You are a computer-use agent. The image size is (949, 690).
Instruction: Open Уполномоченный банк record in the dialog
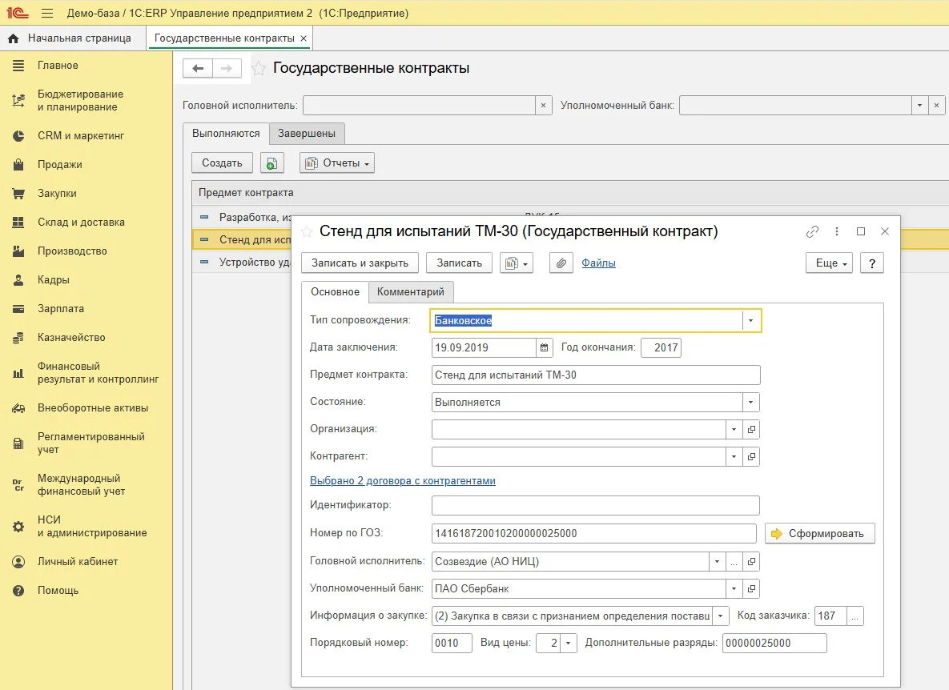point(751,588)
